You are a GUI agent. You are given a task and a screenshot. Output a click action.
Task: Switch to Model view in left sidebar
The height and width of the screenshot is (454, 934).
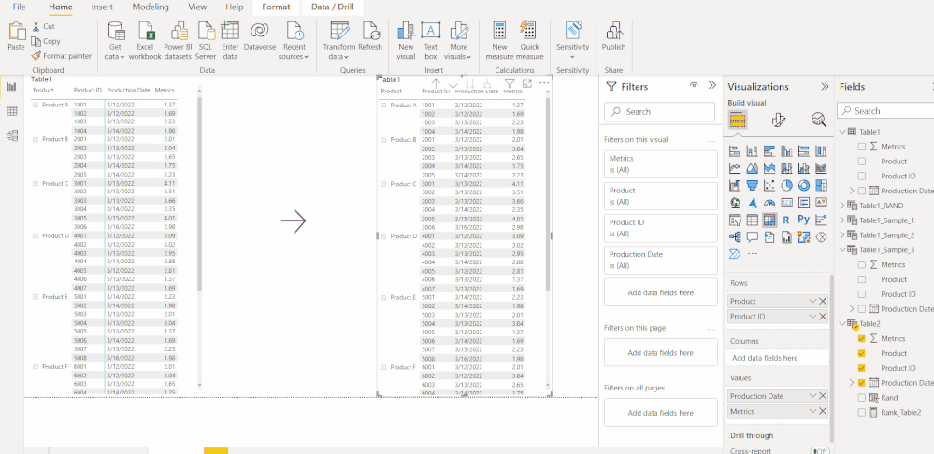tap(11, 135)
